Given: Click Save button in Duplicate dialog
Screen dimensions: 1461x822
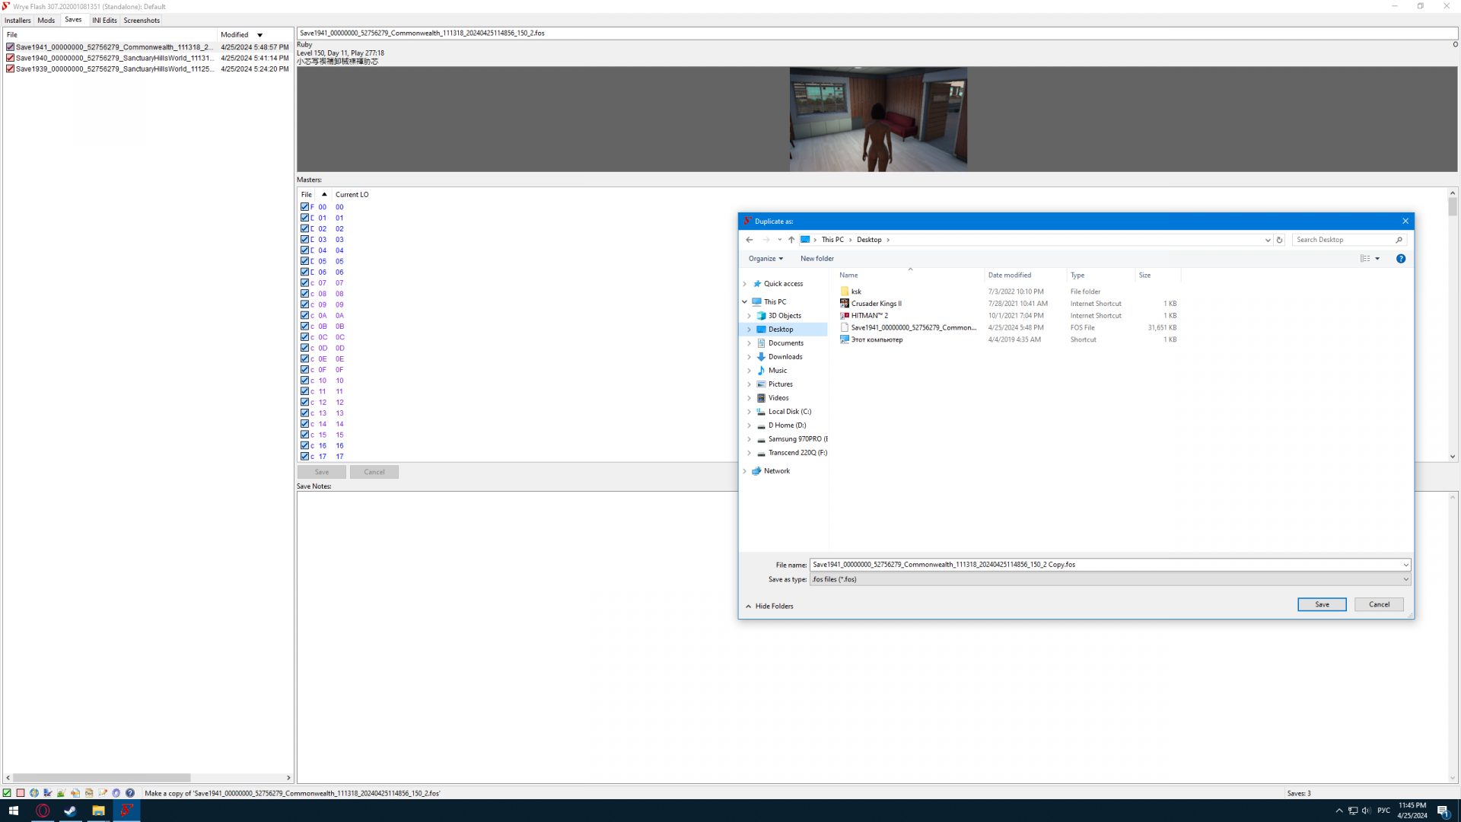Looking at the screenshot, I should (1322, 604).
